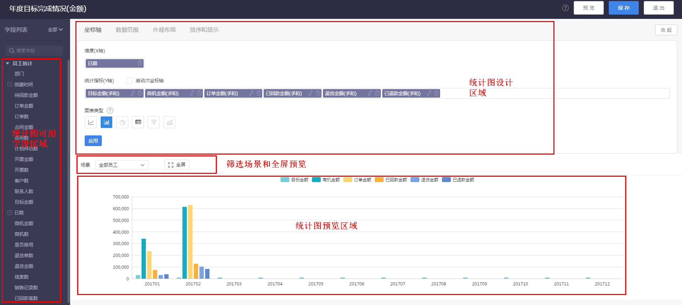Open the 场景 全部员工 dropdown

(x=121, y=165)
